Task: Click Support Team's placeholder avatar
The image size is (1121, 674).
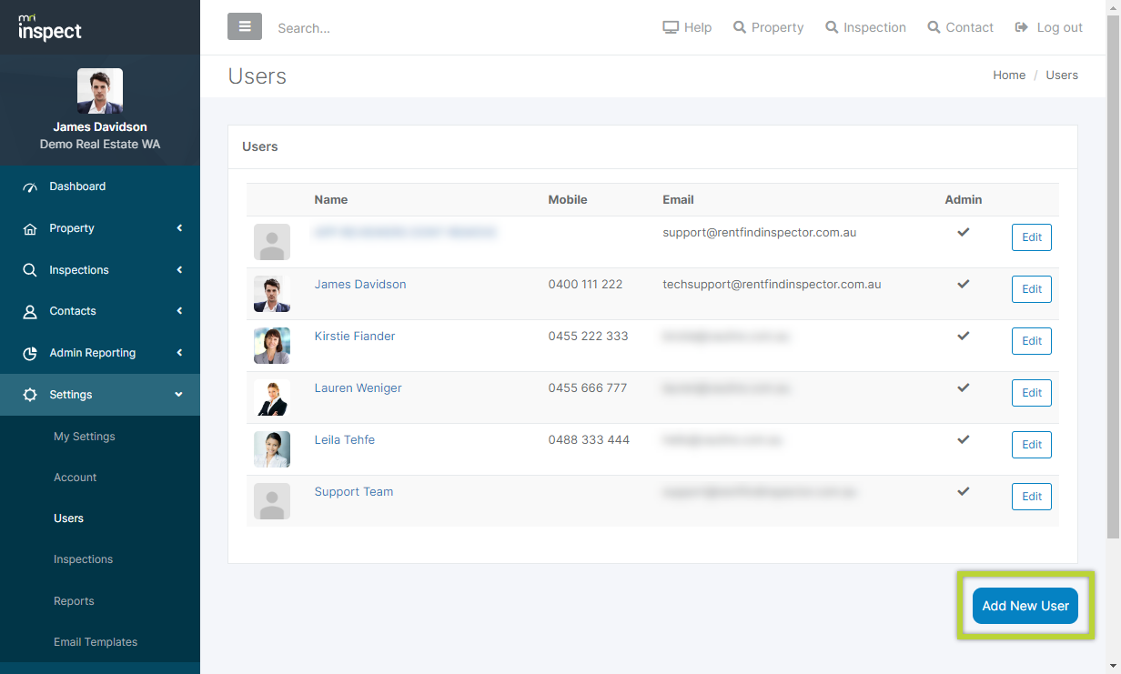Action: [x=272, y=501]
